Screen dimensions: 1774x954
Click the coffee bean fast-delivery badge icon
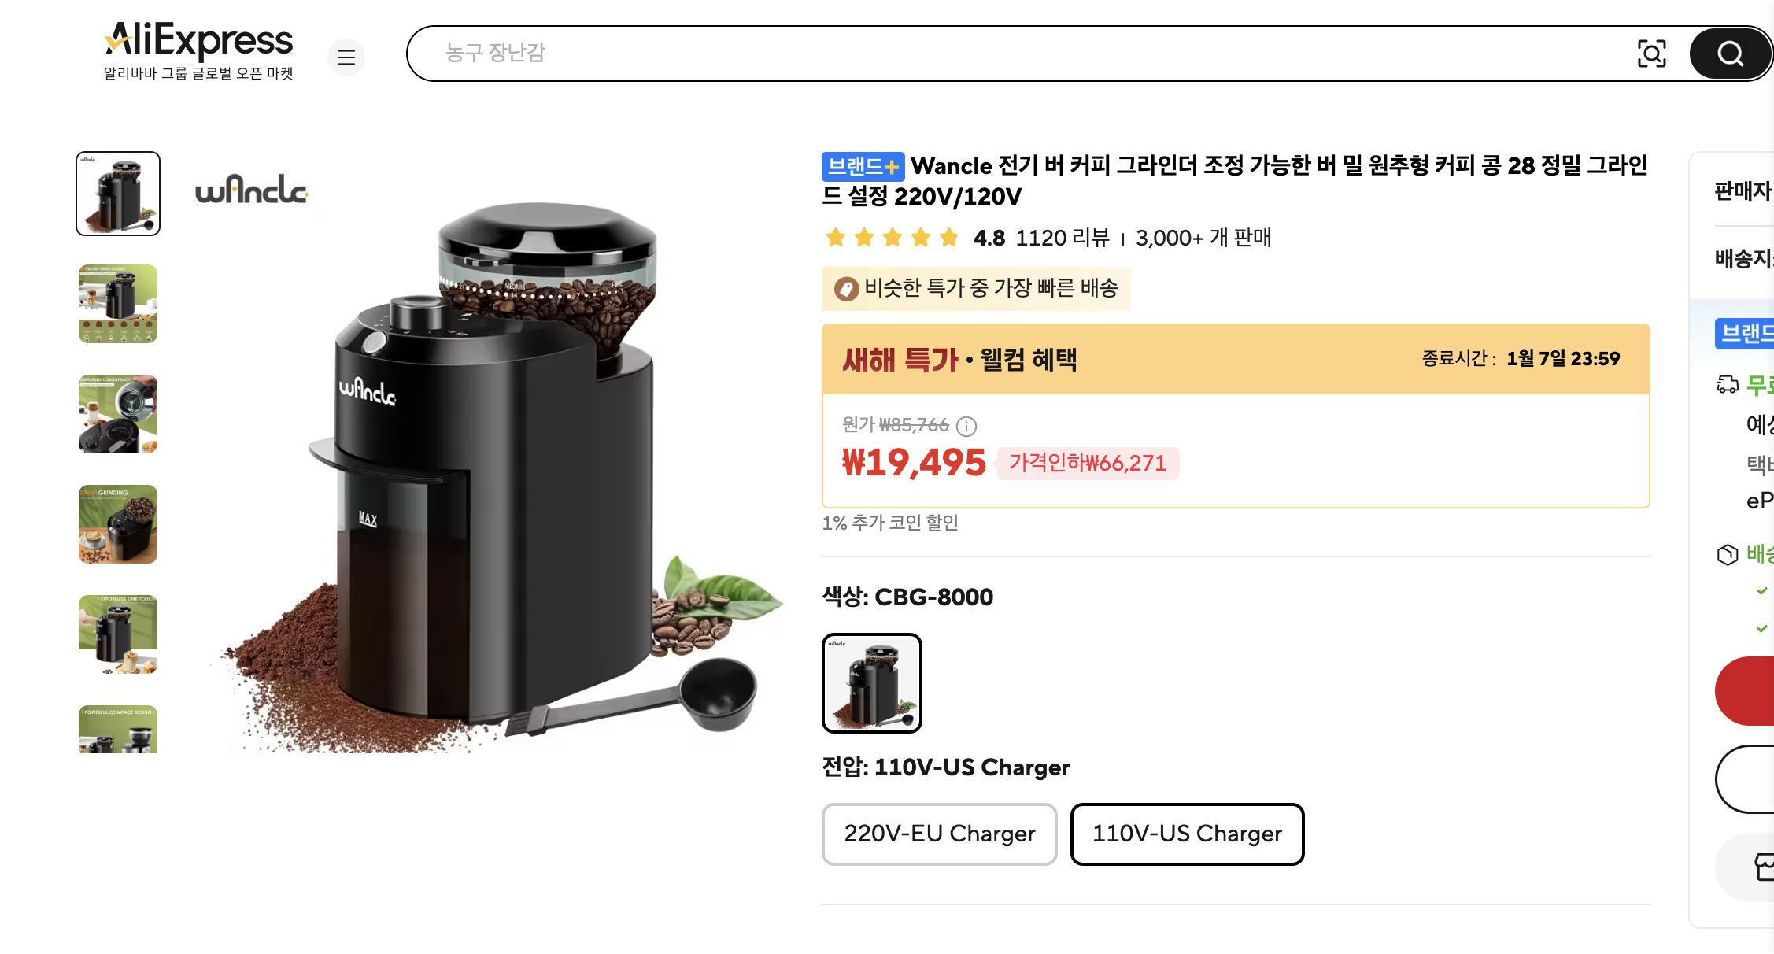[x=845, y=288]
